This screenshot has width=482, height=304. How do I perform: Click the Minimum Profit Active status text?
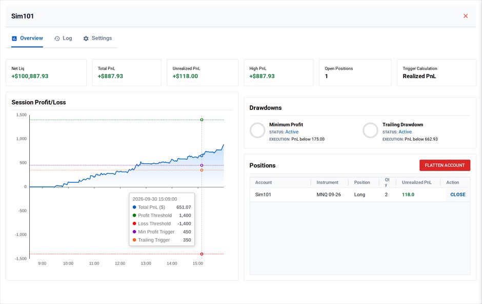tap(292, 131)
